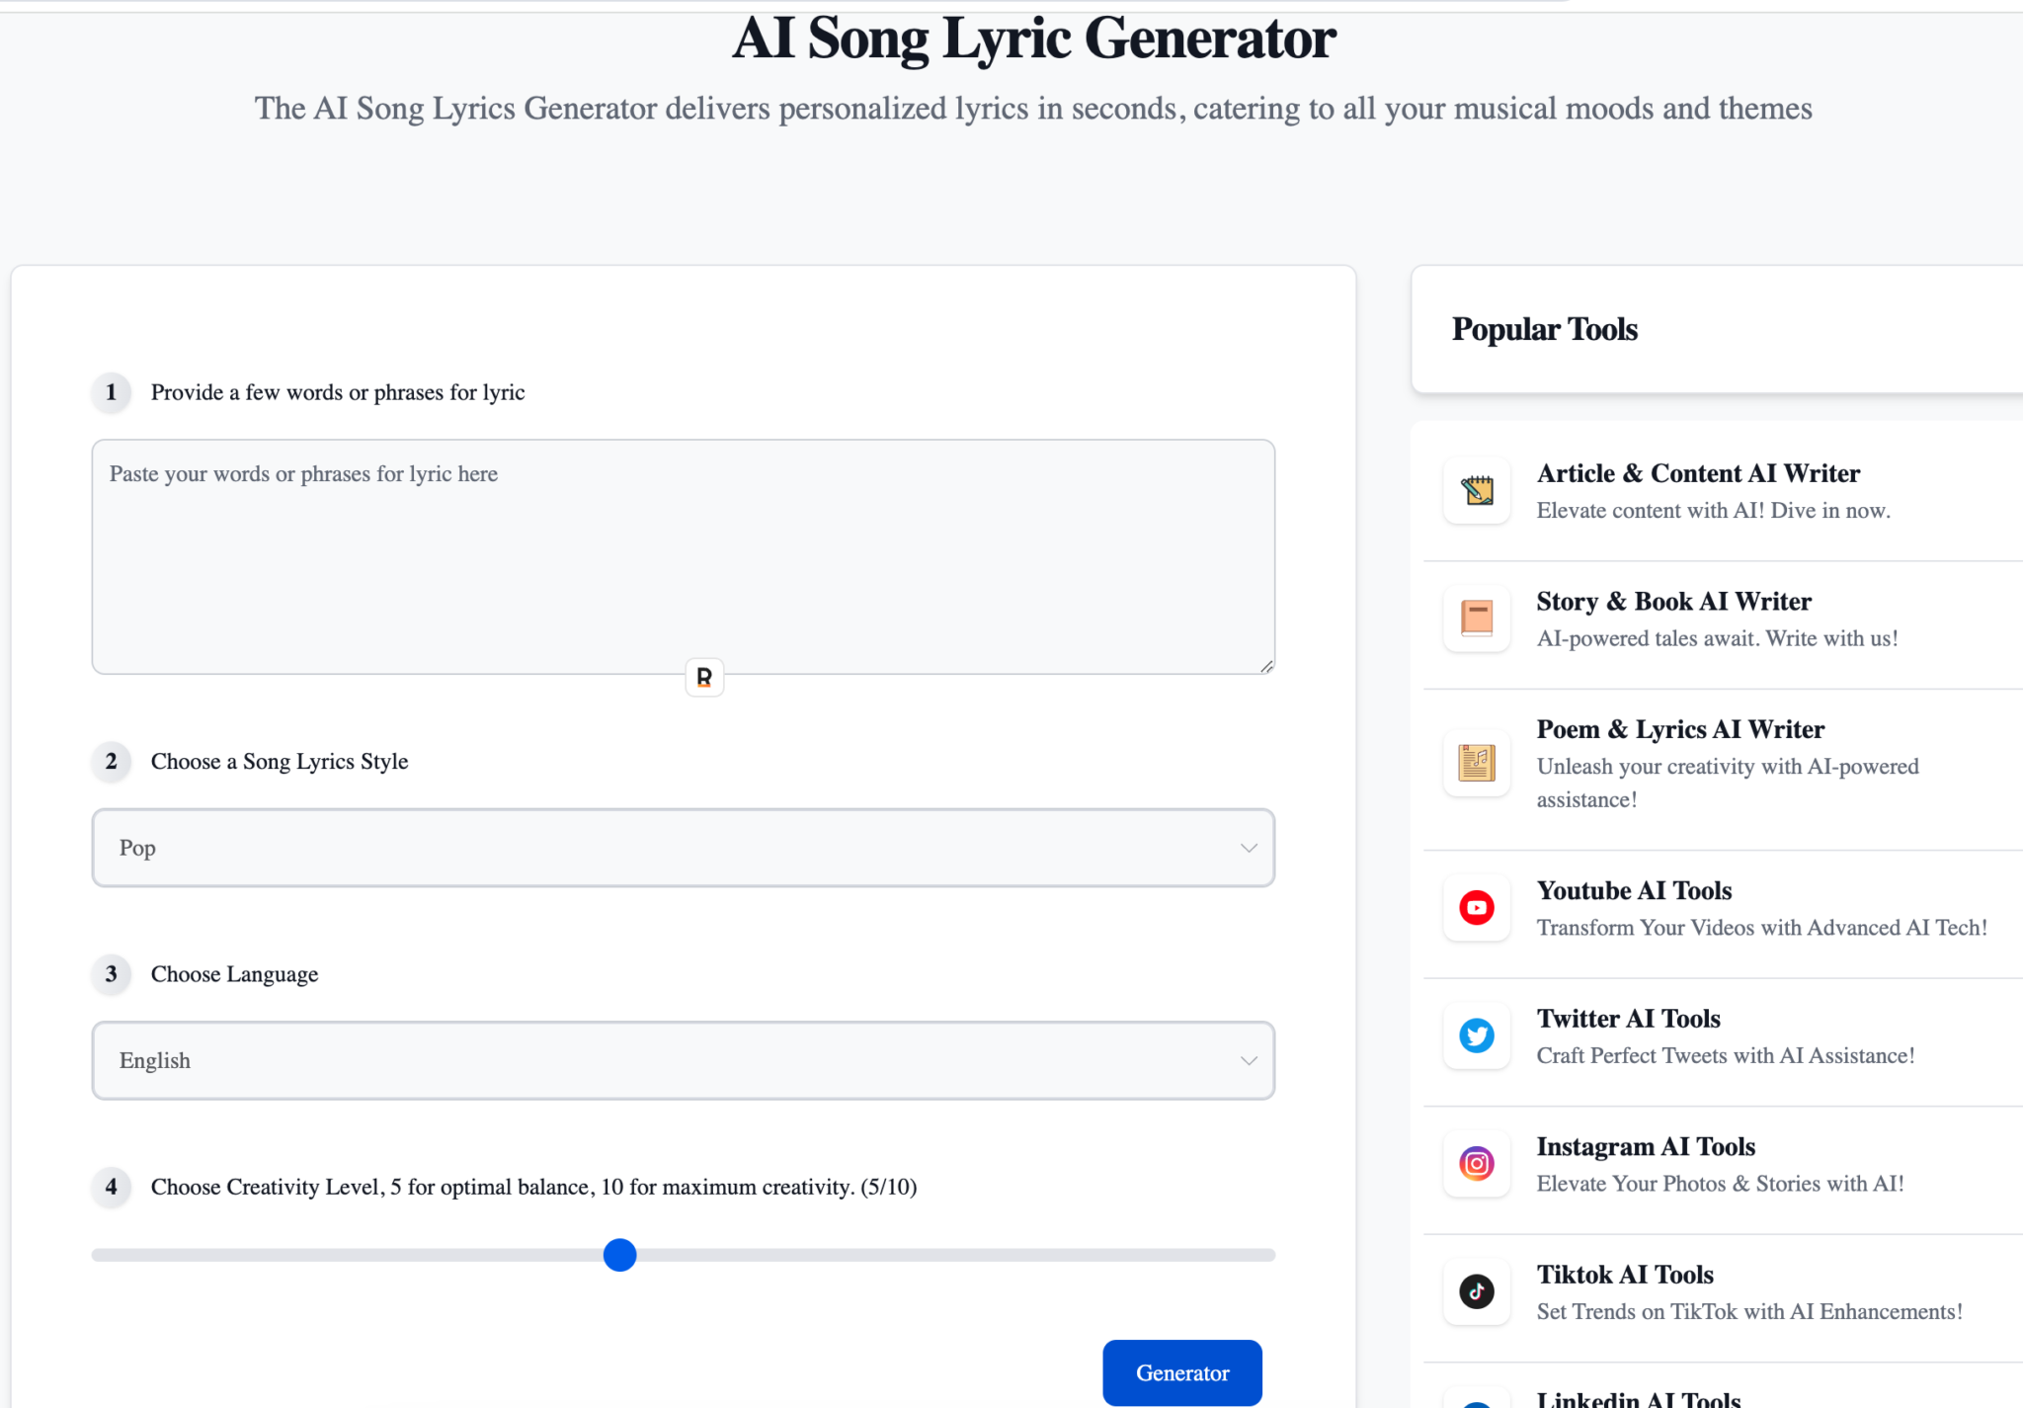Click the creativity level slider handle

tap(619, 1255)
